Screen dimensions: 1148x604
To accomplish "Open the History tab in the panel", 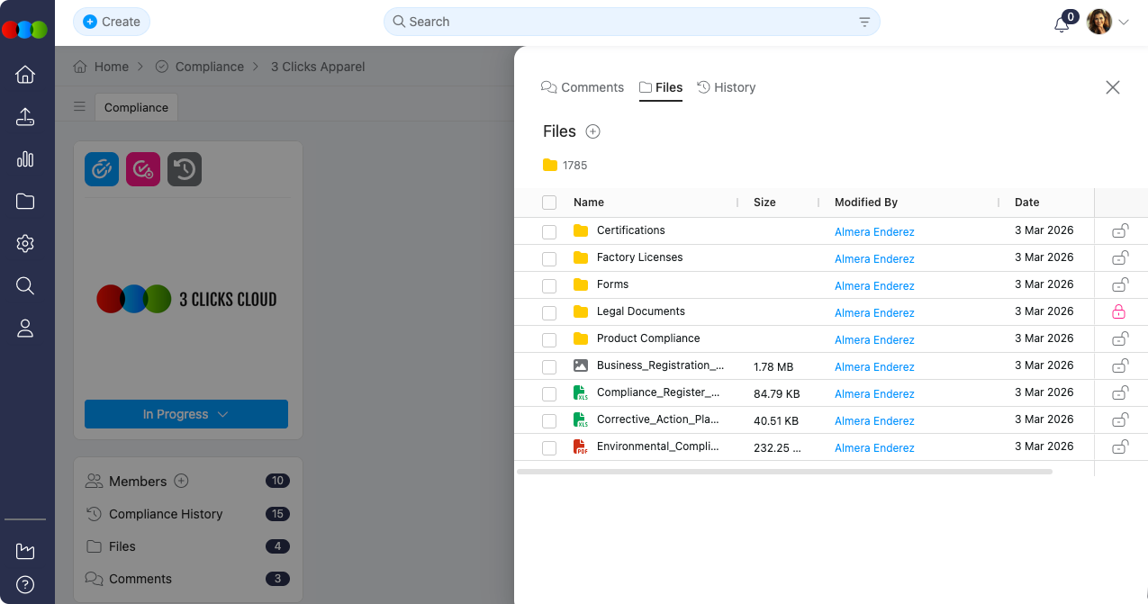I will click(x=726, y=87).
